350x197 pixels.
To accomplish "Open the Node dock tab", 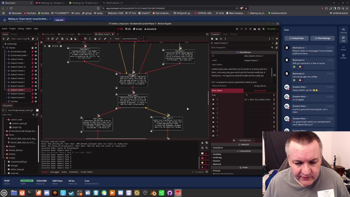I will pyautogui.click(x=225, y=34).
